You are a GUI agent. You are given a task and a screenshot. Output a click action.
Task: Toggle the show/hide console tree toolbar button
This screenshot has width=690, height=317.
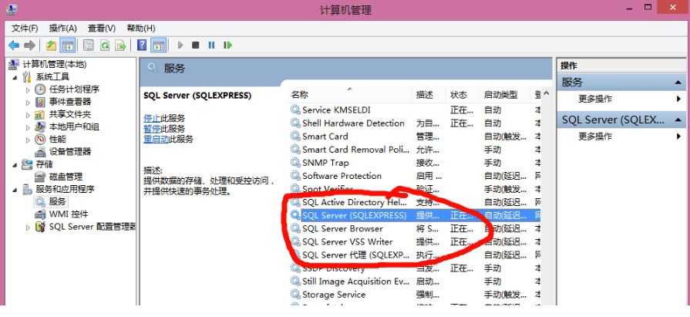(x=67, y=45)
